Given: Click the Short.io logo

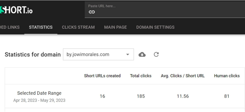Looking at the screenshot, I should [x=16, y=10].
